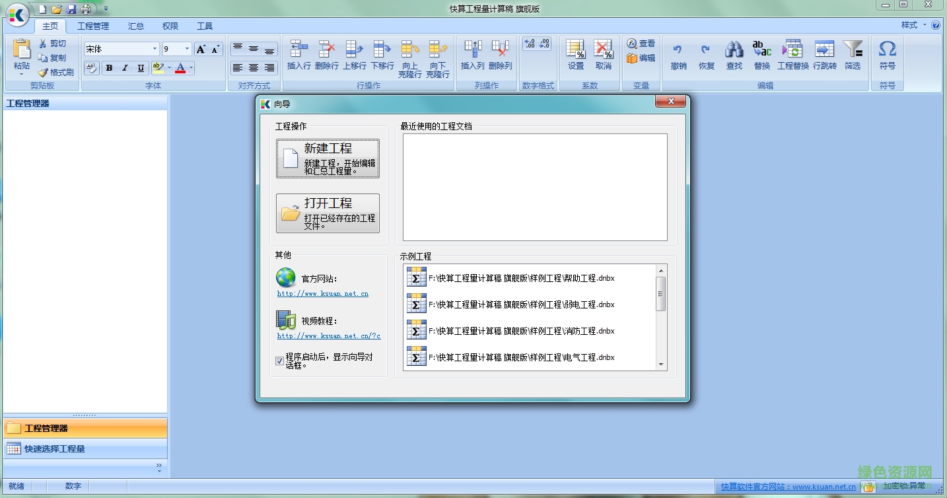947x498 pixels.
Task: Click the new document quick-access icon
Action: (x=42, y=9)
